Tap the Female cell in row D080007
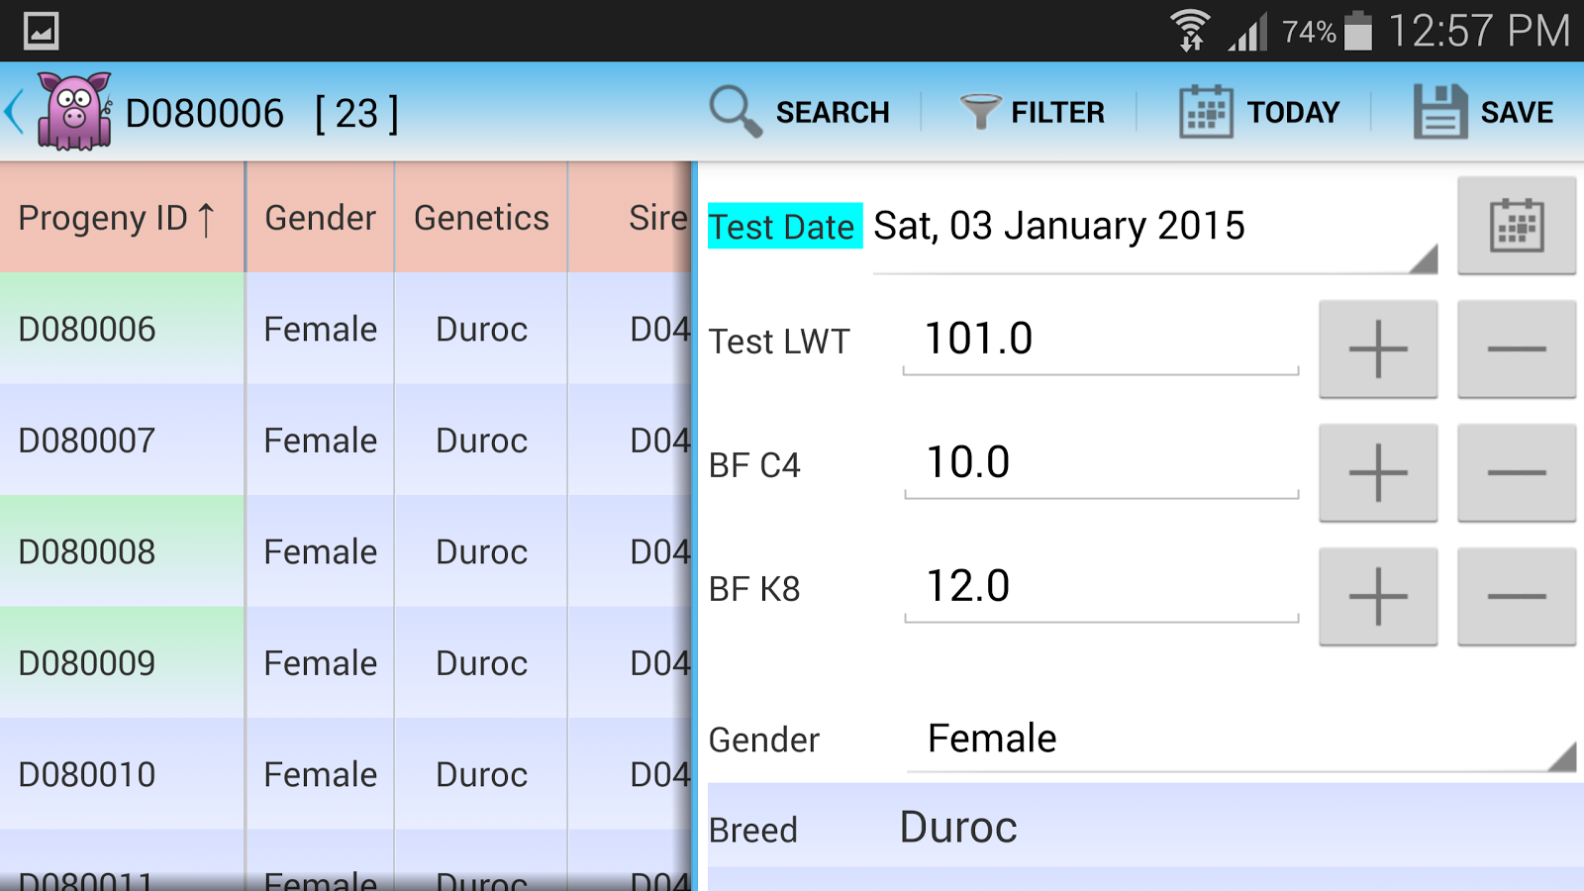1584x891 pixels. click(320, 440)
